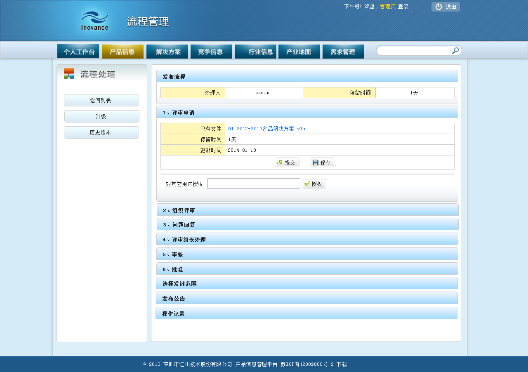Click the 保存 save button

coord(322,162)
